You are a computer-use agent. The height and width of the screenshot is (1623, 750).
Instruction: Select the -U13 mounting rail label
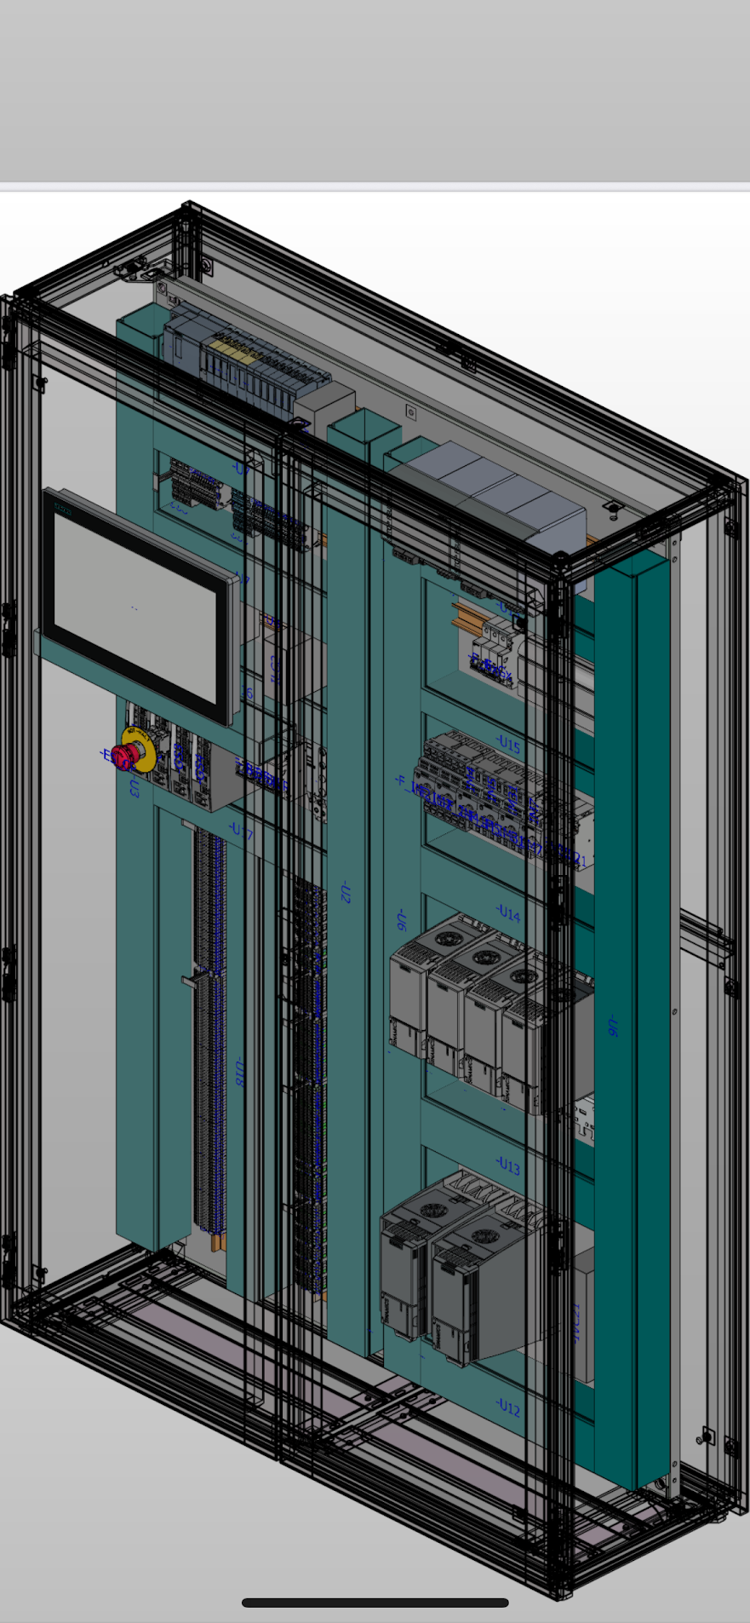click(x=507, y=1165)
